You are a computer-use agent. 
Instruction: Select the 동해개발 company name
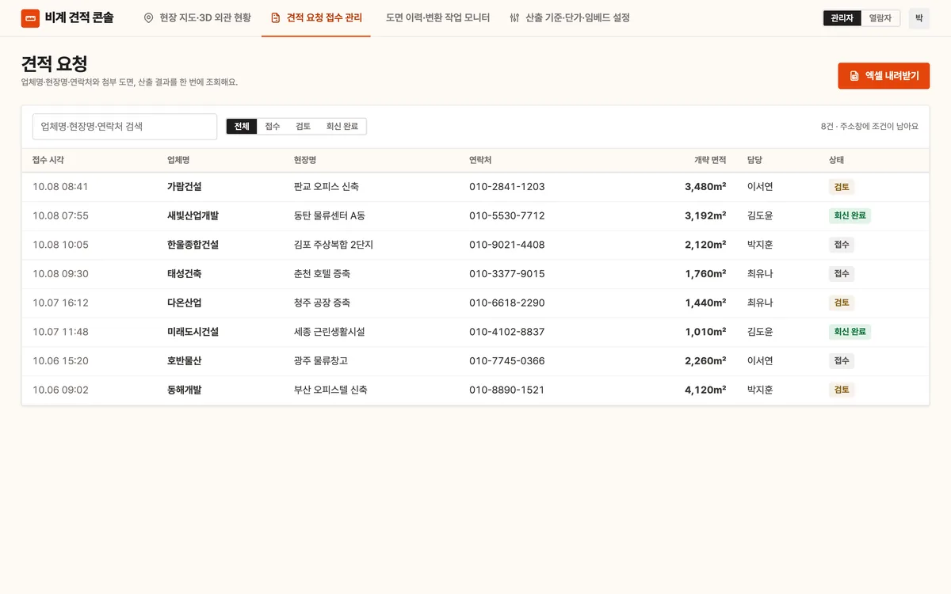(184, 390)
